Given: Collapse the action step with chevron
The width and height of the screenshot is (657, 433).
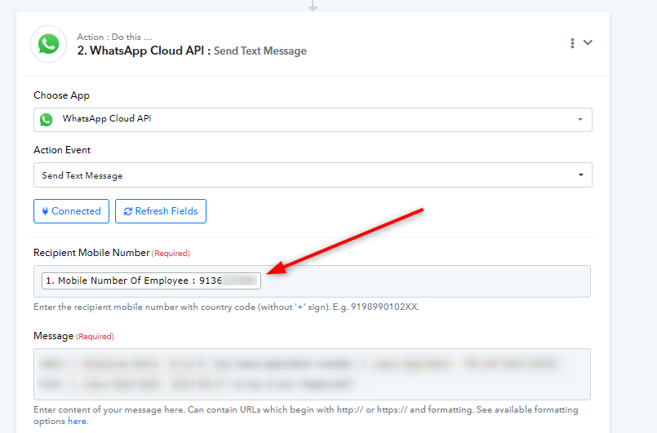Looking at the screenshot, I should tap(588, 42).
